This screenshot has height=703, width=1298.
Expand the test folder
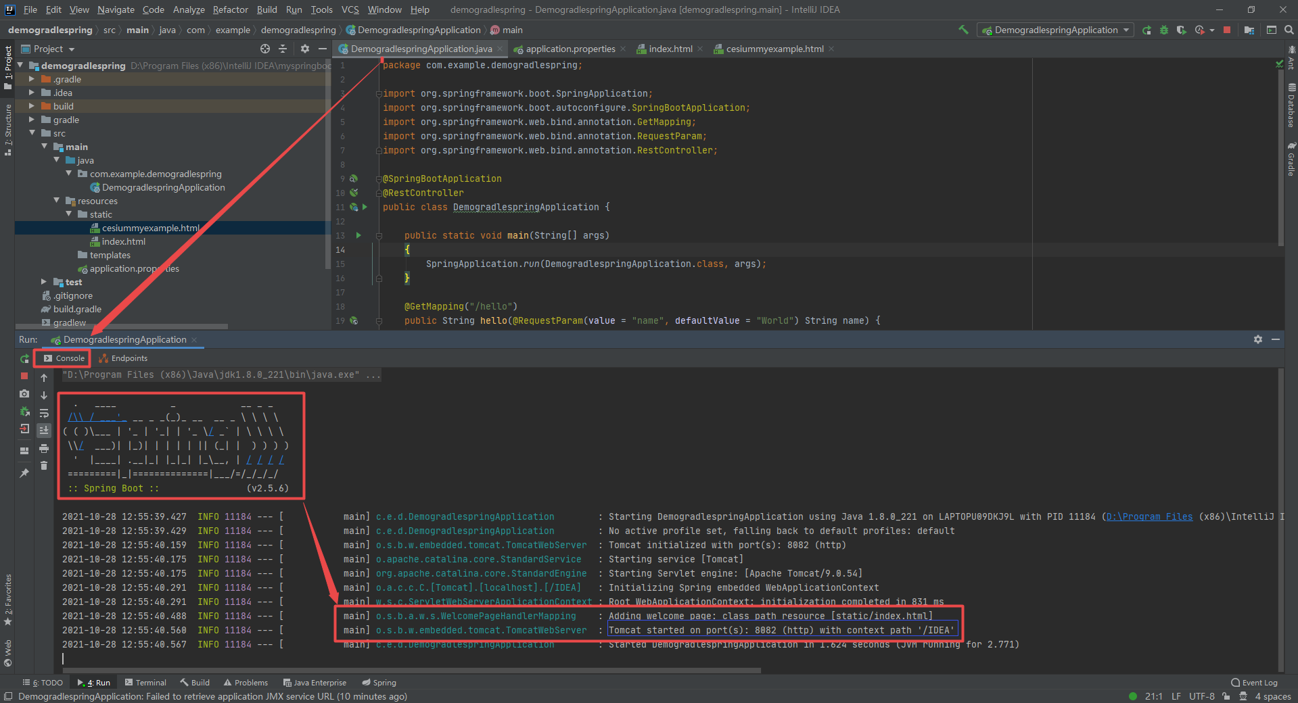(x=43, y=282)
